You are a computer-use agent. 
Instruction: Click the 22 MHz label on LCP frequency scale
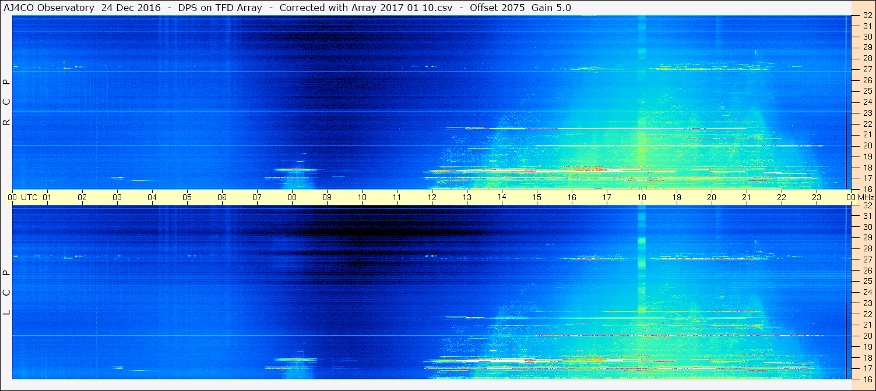coord(867,314)
